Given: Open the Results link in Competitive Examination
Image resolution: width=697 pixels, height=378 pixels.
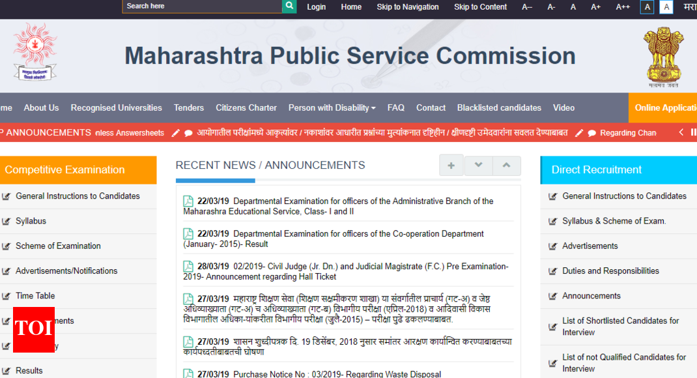Looking at the screenshot, I should (x=29, y=370).
